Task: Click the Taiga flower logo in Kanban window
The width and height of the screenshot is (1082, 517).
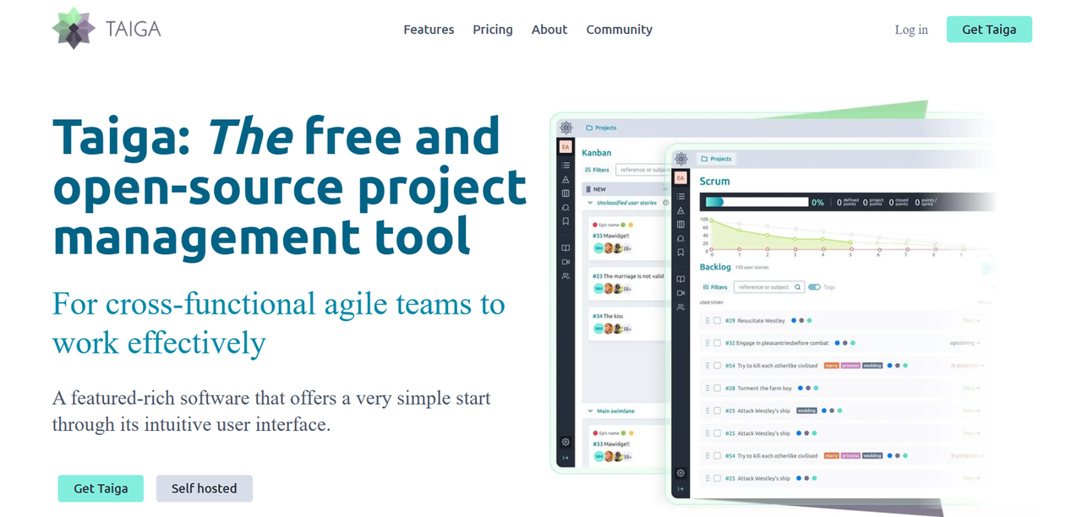Action: 566,128
